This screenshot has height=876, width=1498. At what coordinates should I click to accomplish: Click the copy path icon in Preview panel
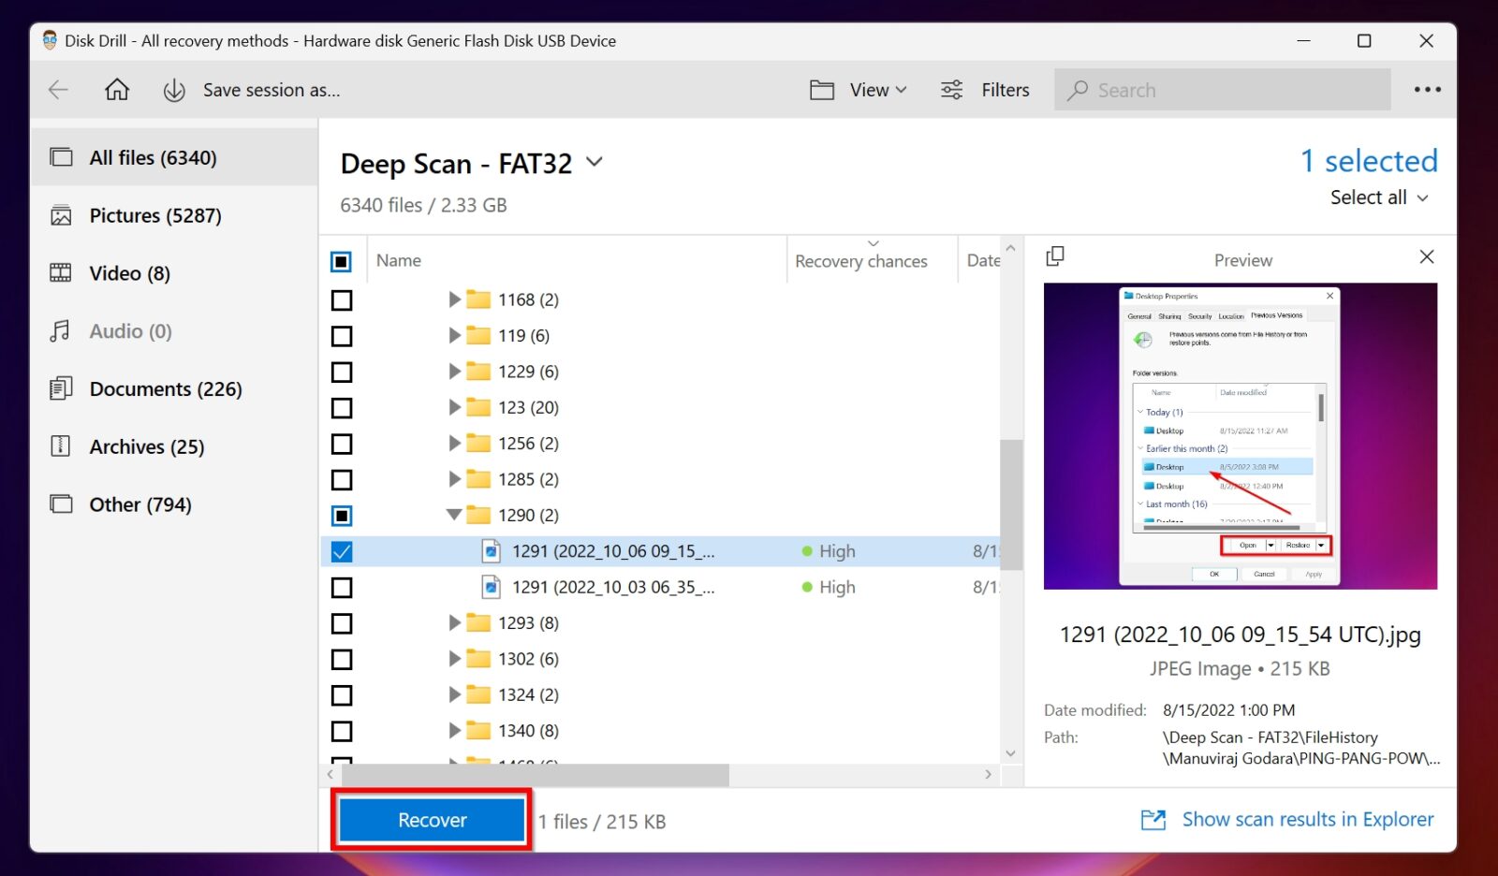[1056, 255]
